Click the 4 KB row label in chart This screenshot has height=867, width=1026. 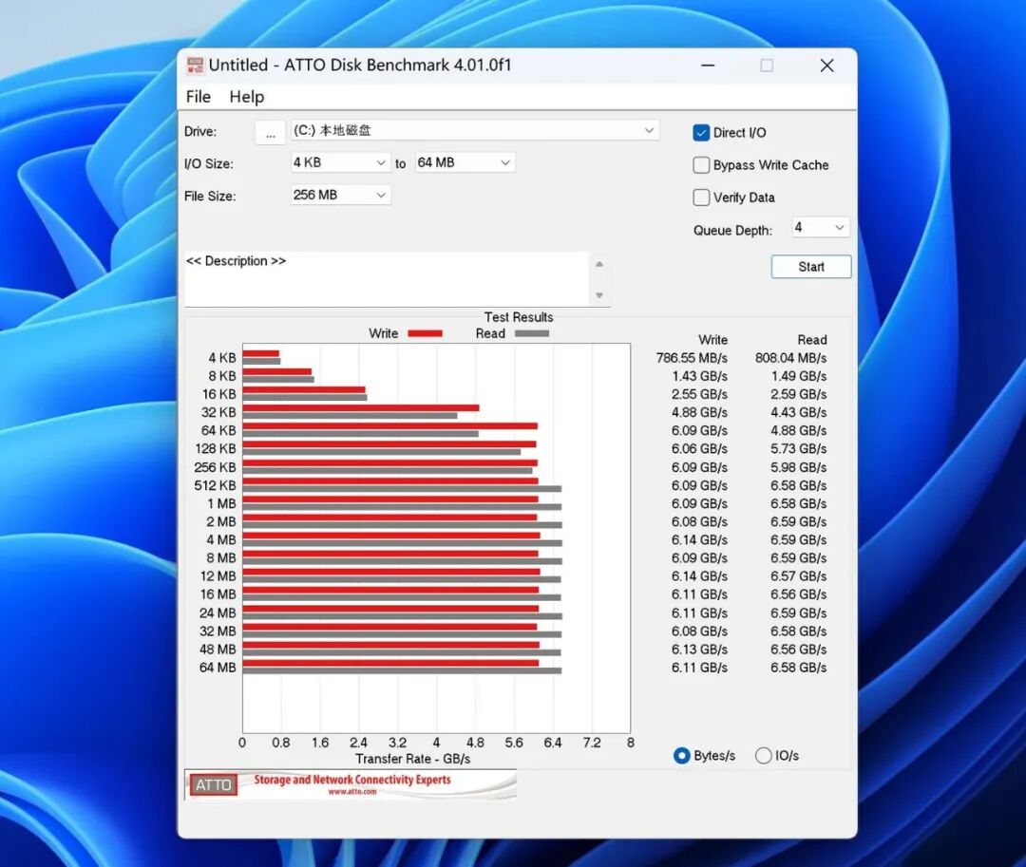(x=221, y=358)
